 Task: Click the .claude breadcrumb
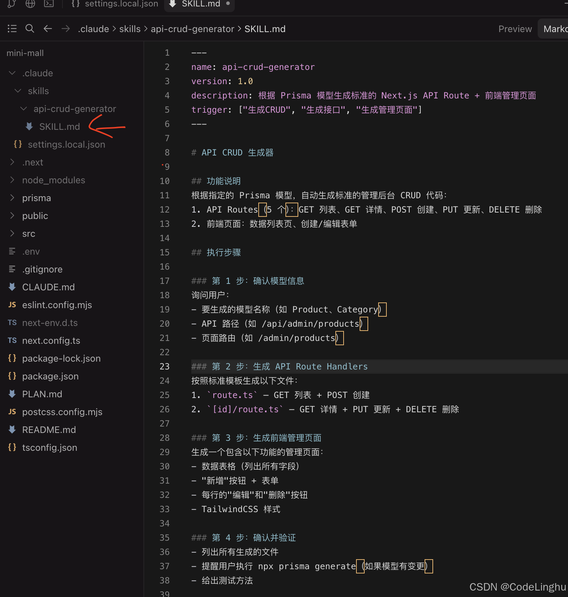[x=93, y=29]
